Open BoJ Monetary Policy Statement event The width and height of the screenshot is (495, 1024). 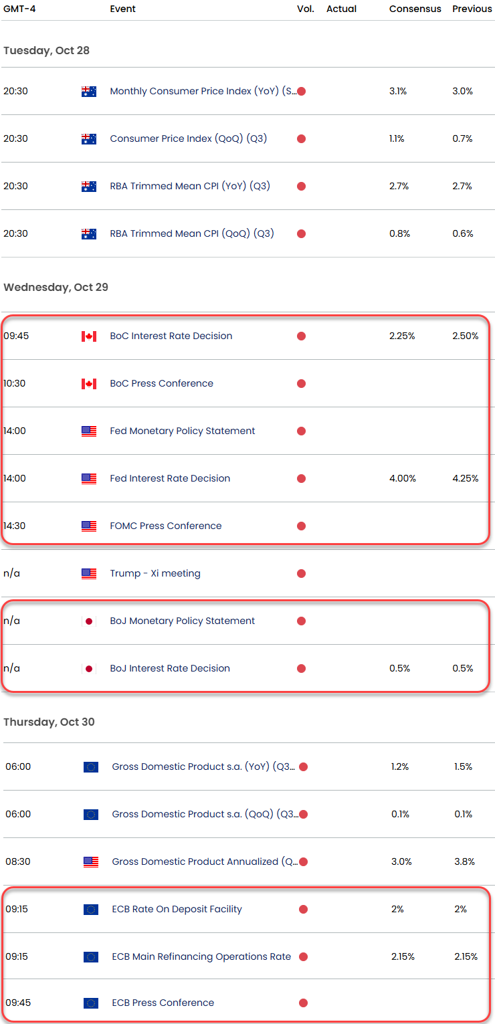click(183, 621)
